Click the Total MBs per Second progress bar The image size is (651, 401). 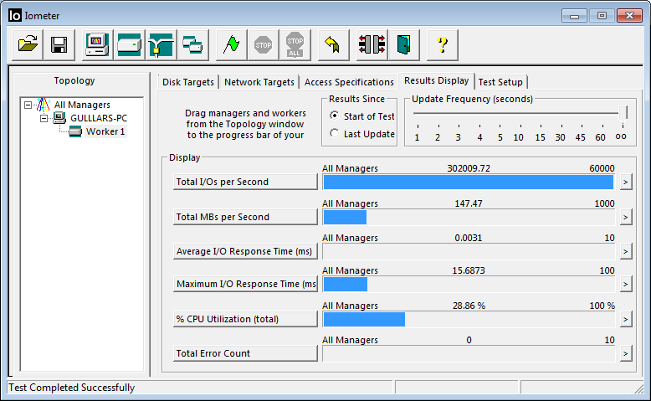click(x=469, y=218)
